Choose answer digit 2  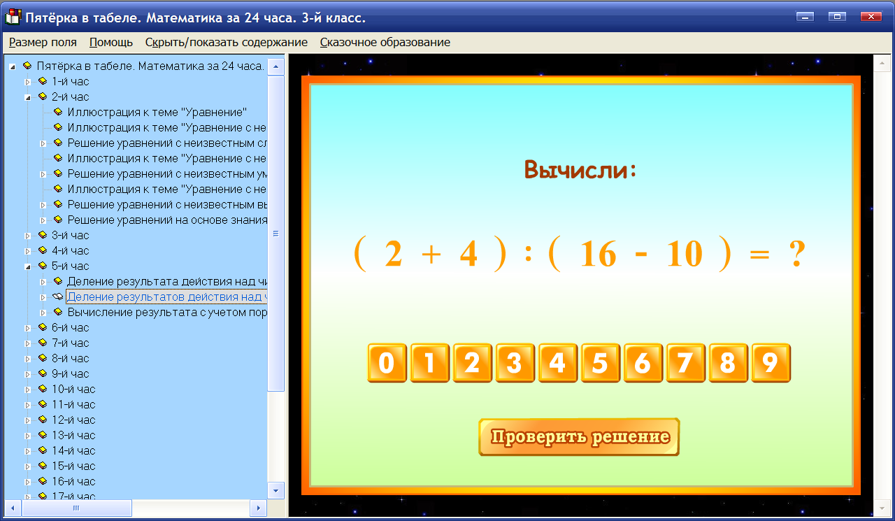(x=472, y=363)
